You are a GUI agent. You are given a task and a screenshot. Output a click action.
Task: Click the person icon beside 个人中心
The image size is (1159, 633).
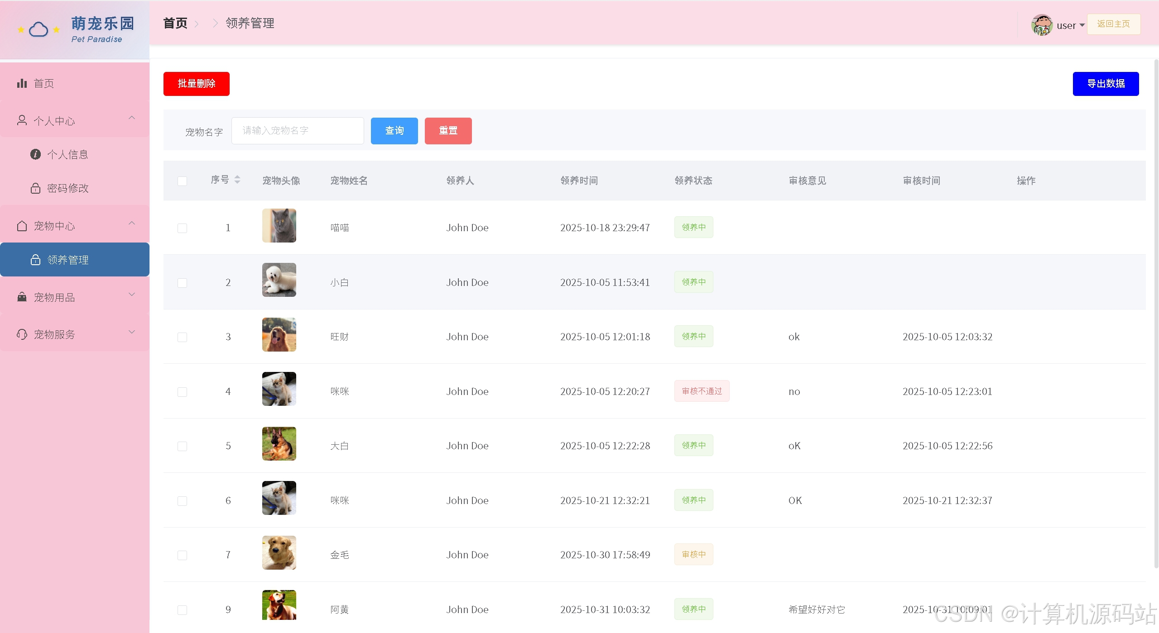pos(22,120)
